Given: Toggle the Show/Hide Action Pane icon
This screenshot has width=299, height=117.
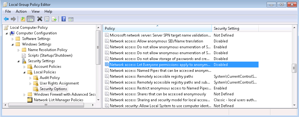Looking at the screenshot, I should pos(71,19).
